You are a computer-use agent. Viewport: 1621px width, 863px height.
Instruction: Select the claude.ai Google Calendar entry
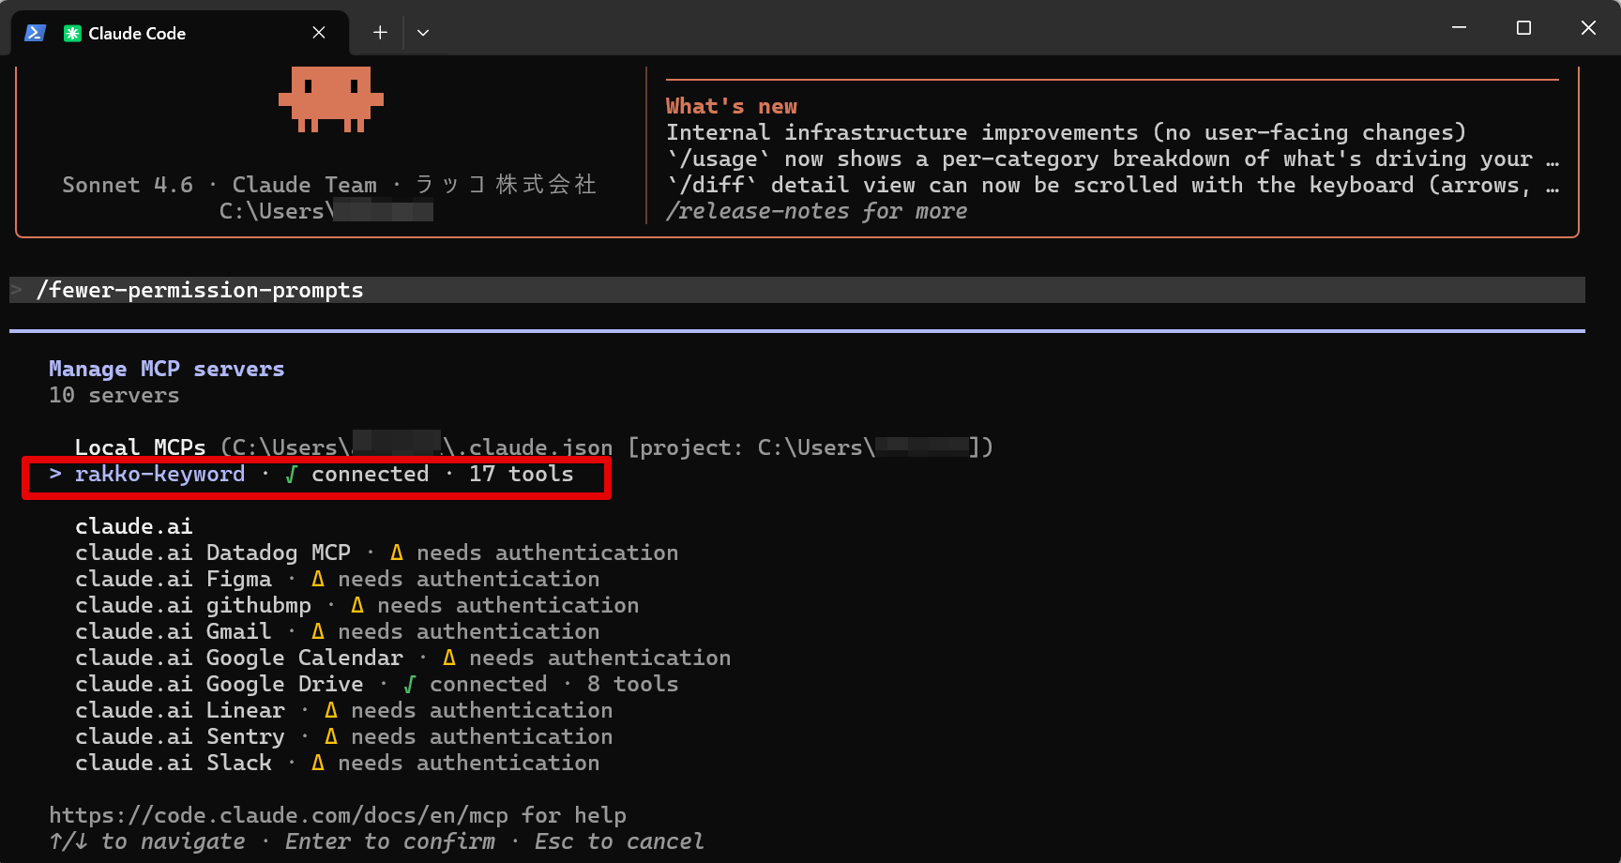(402, 658)
